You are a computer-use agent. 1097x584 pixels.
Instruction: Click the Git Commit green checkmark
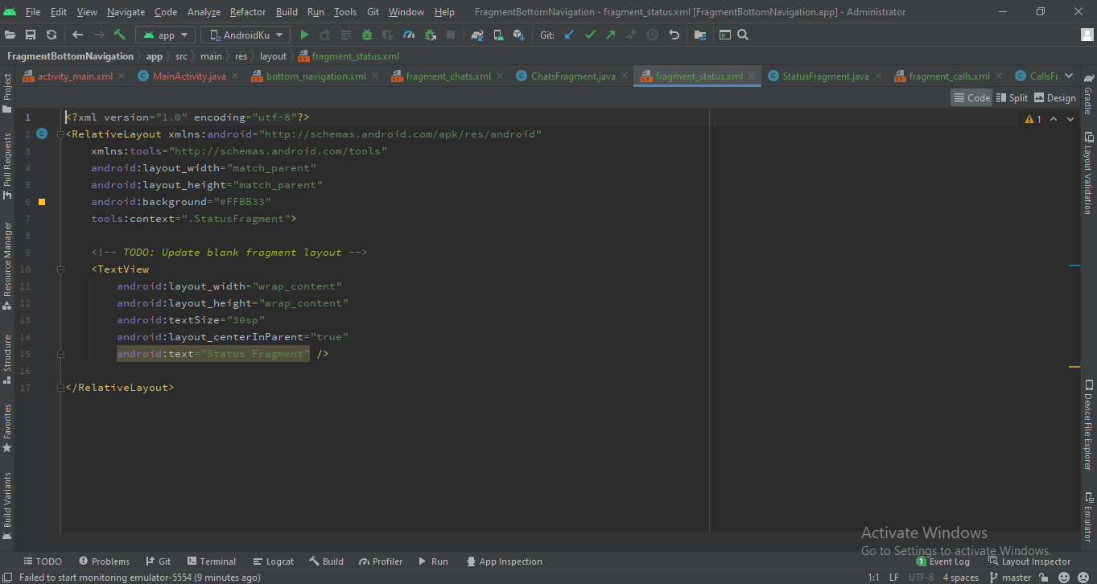pyautogui.click(x=591, y=35)
